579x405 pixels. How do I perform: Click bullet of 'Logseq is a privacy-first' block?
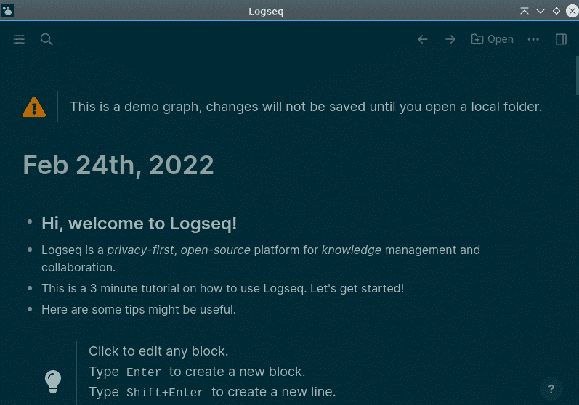pos(30,250)
